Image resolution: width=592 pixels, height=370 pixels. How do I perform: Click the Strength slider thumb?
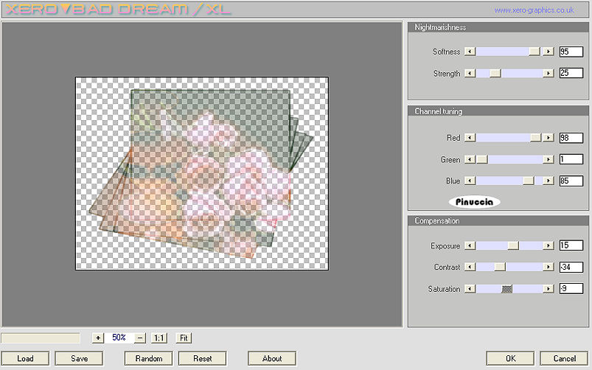pyautogui.click(x=495, y=73)
